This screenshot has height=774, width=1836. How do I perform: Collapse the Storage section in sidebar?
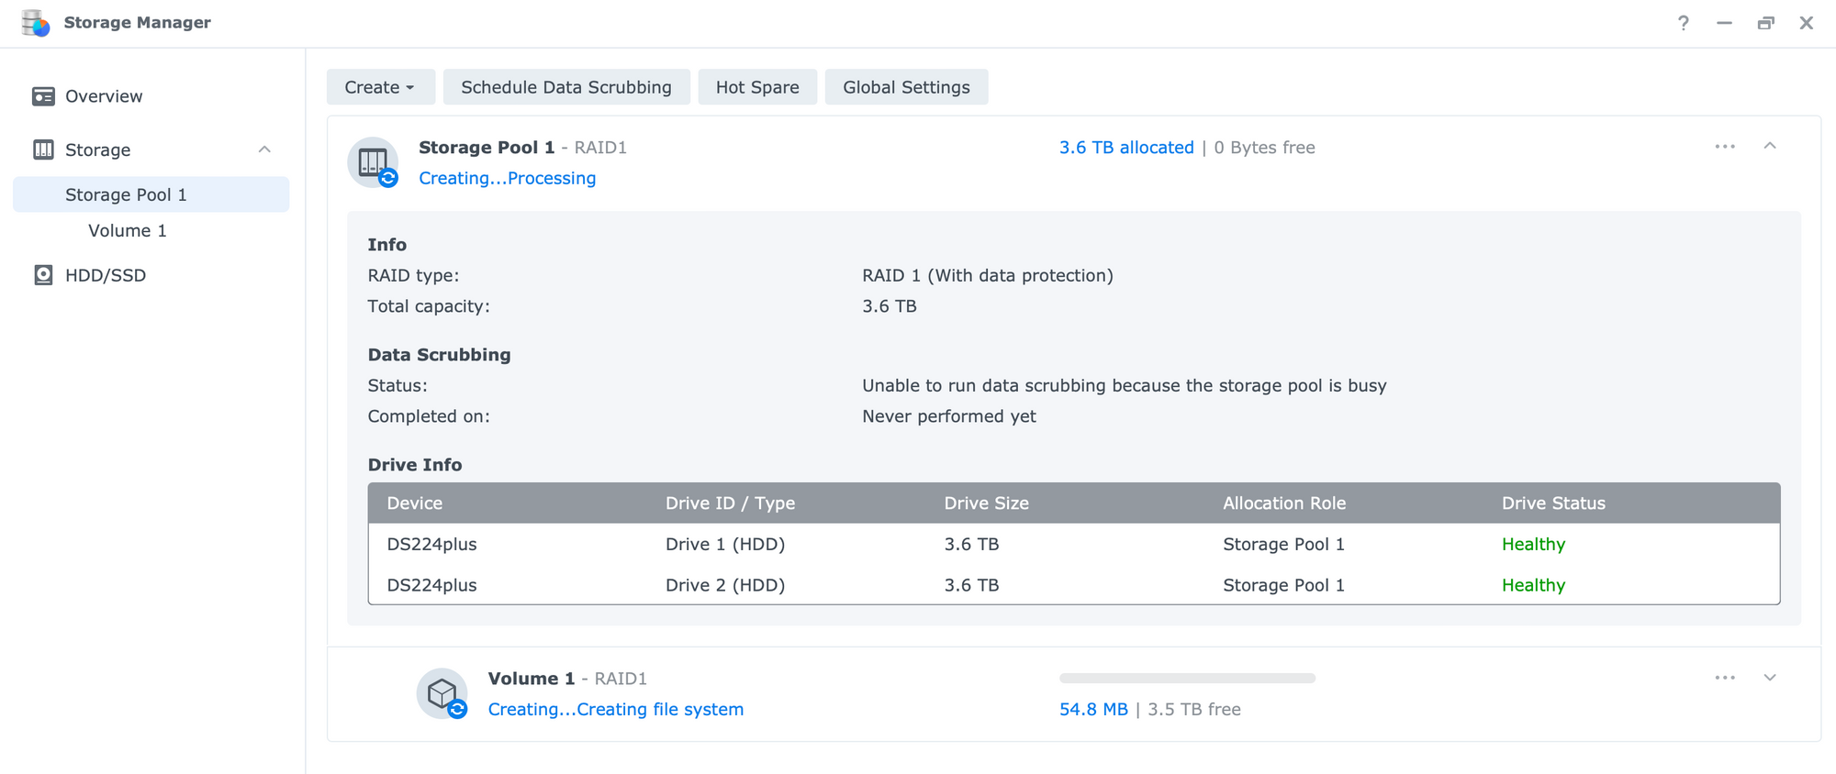click(264, 149)
